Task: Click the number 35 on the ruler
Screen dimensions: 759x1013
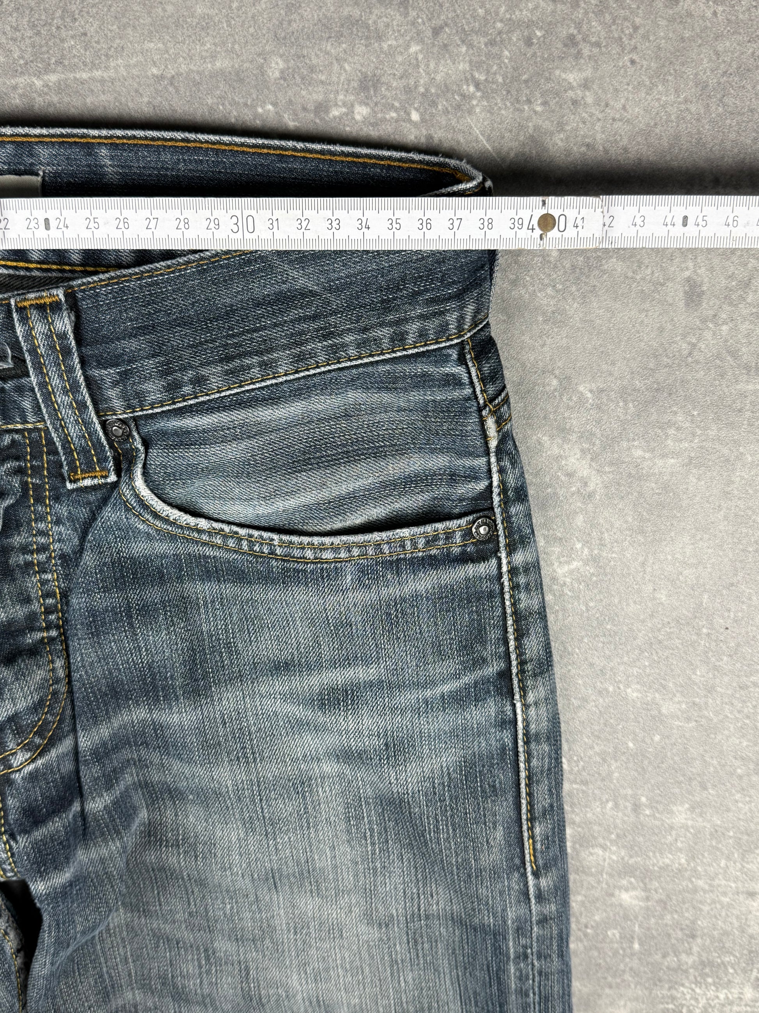Action: pos(394,224)
